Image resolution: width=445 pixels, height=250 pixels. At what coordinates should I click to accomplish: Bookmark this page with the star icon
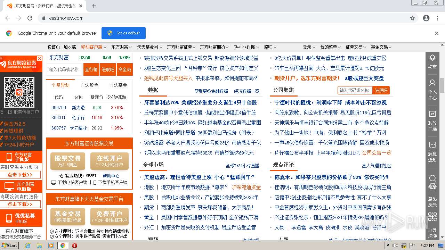(412, 18)
